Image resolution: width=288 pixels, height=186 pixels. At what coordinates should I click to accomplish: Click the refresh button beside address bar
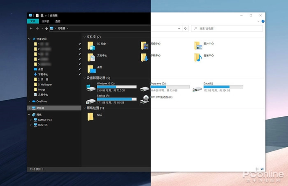click(186, 28)
